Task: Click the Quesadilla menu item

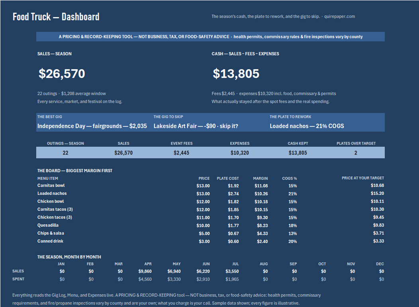Action: coord(48,225)
